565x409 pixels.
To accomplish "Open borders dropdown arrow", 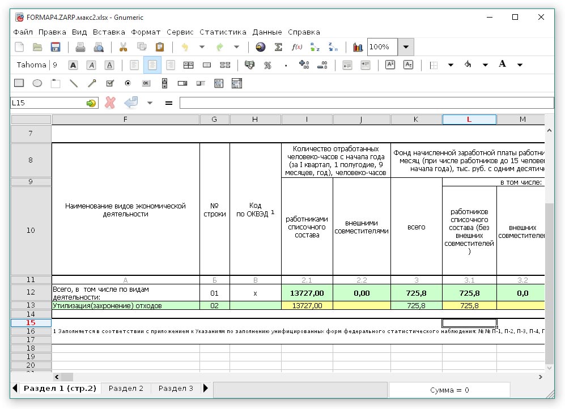I will 451,65.
